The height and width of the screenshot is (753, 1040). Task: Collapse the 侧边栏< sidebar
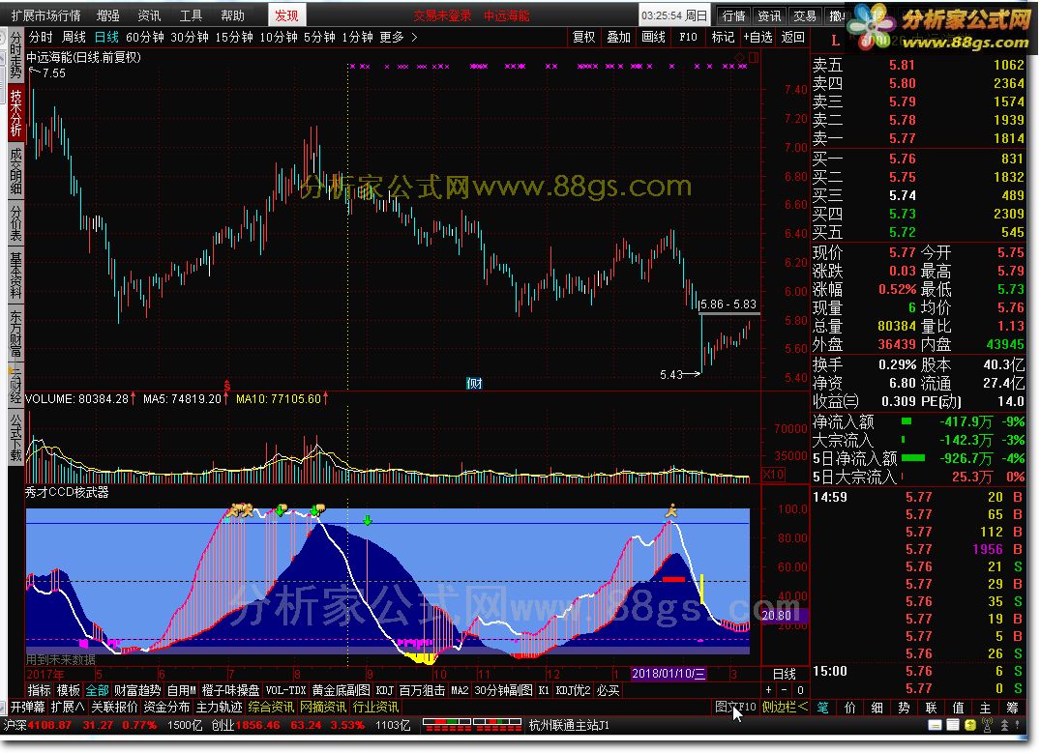coord(786,708)
